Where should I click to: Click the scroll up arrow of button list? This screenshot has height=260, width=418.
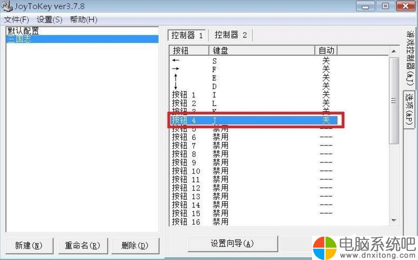394,51
